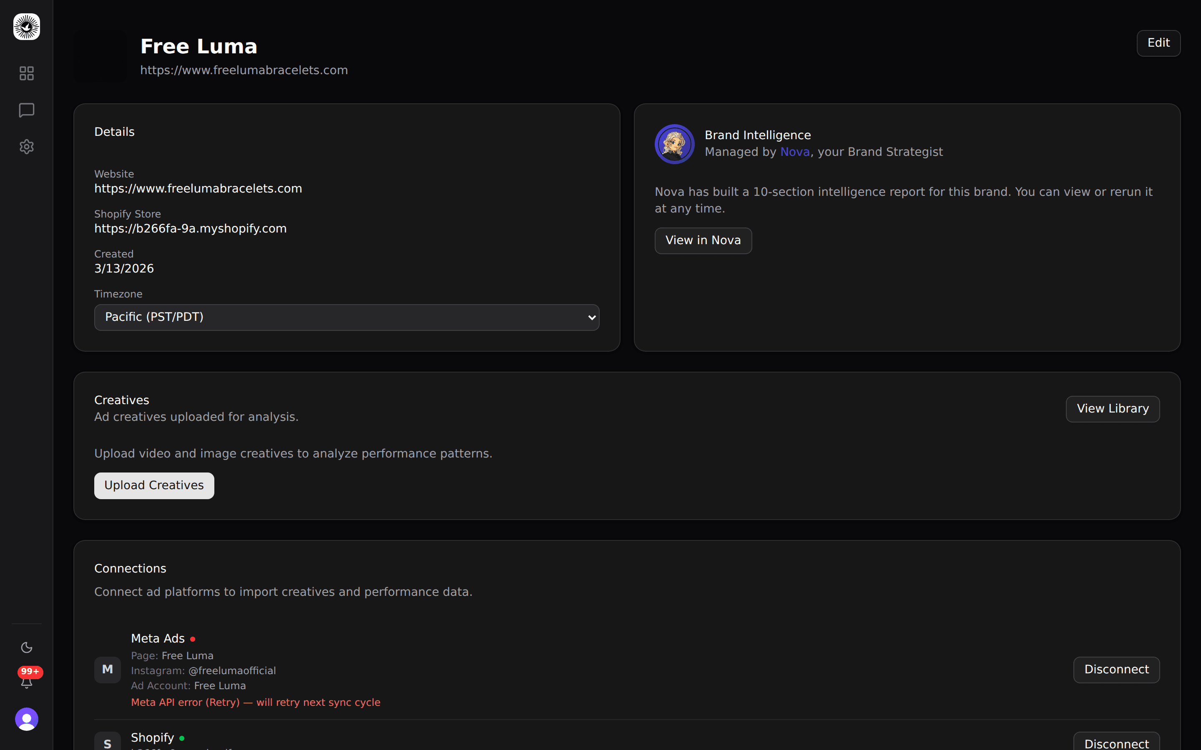This screenshot has height=750, width=1201.
Task: Click the Meta Ads 'M' icon
Action: pyautogui.click(x=108, y=670)
